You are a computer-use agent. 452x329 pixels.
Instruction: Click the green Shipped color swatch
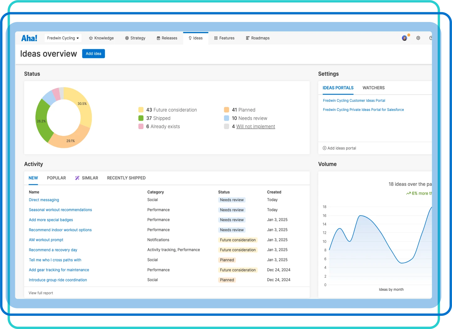(x=141, y=118)
